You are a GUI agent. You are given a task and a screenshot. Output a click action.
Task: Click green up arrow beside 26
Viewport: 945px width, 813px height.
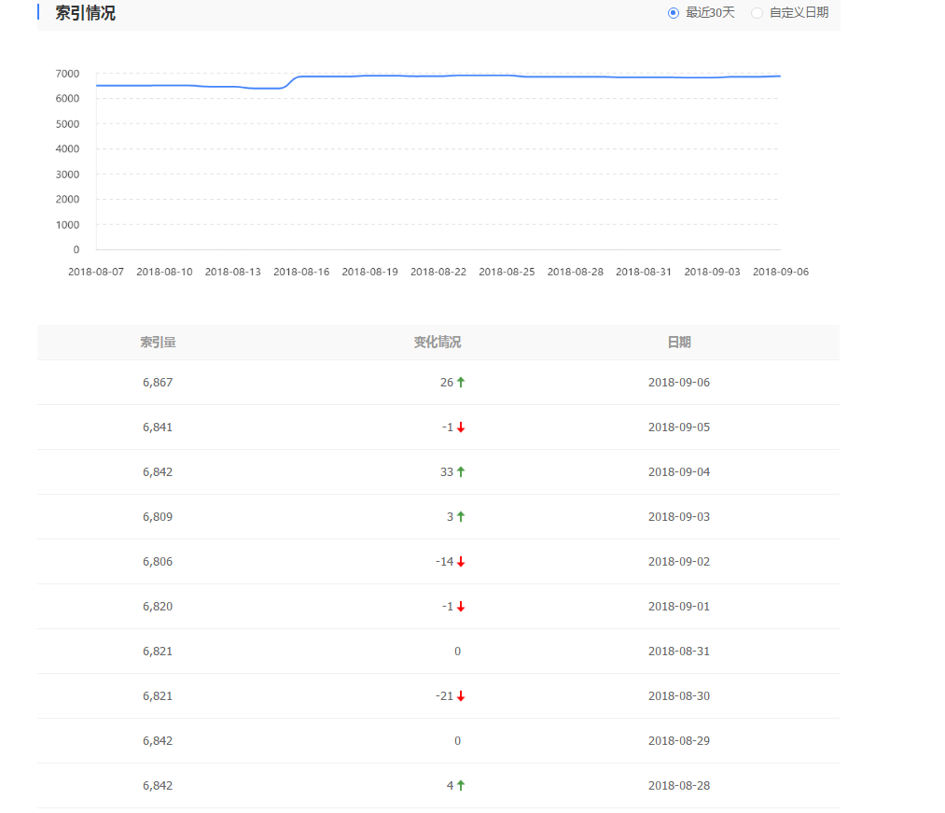point(461,383)
